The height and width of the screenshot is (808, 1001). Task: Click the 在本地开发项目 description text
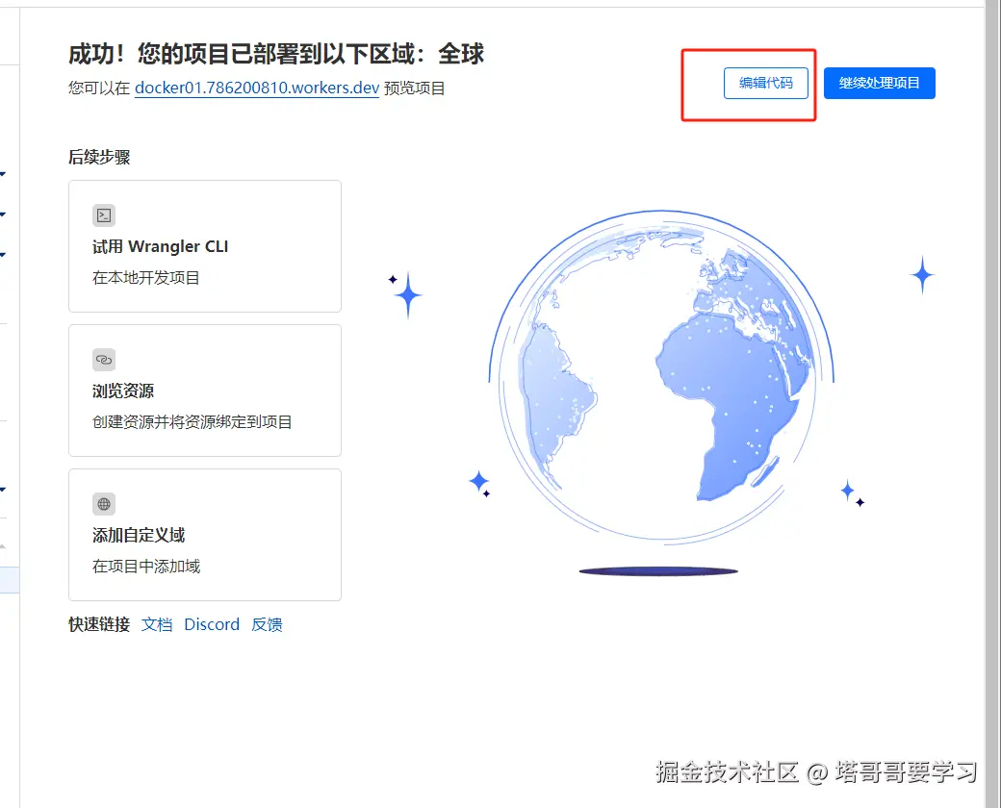coord(146,278)
